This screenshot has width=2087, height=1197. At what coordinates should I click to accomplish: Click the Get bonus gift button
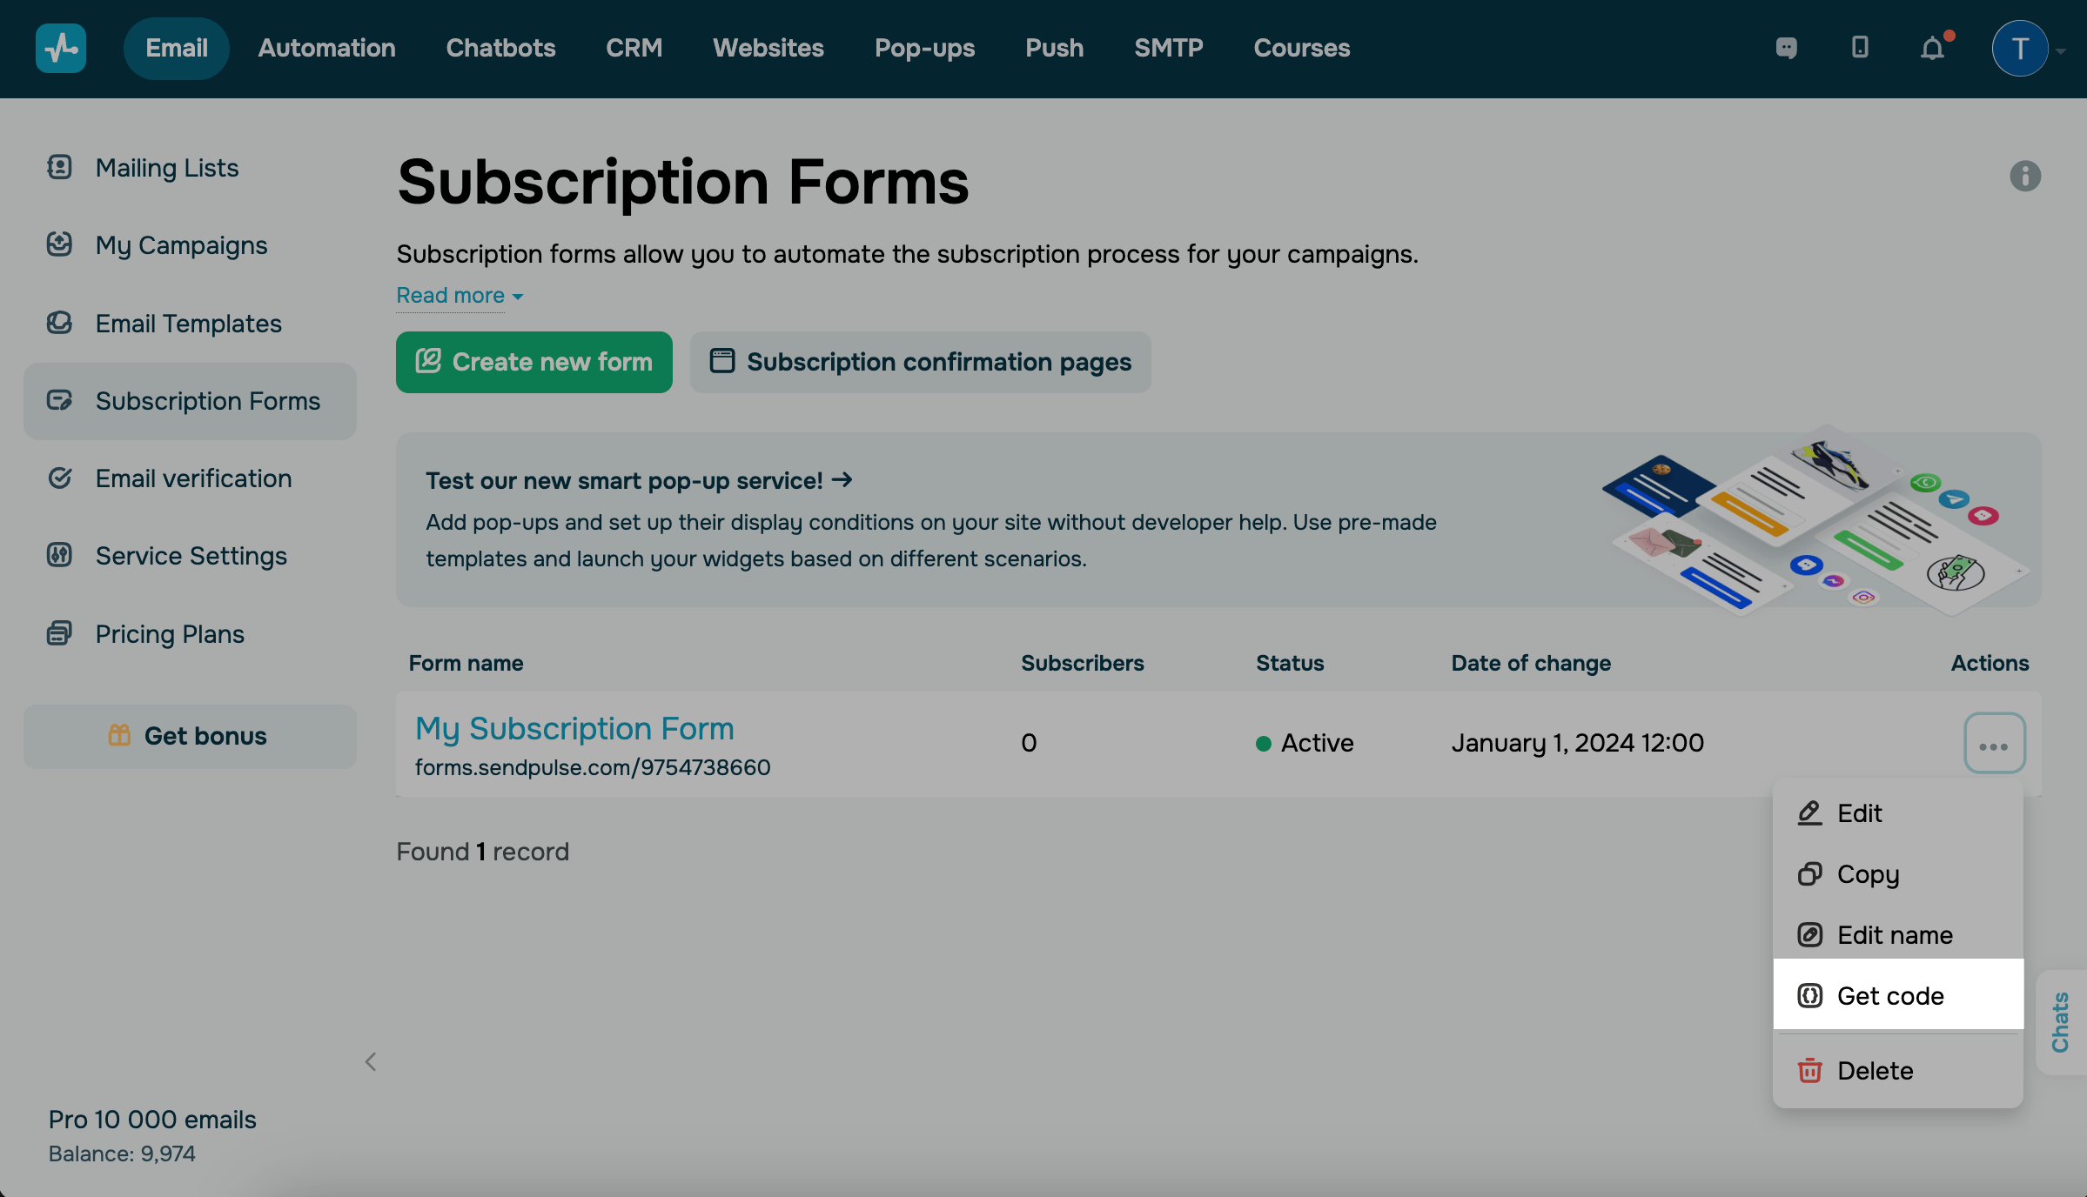tap(190, 736)
